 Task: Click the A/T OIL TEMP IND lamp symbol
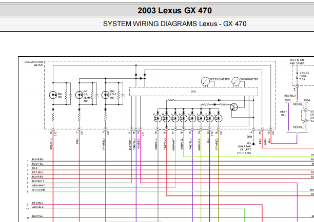click(x=80, y=95)
